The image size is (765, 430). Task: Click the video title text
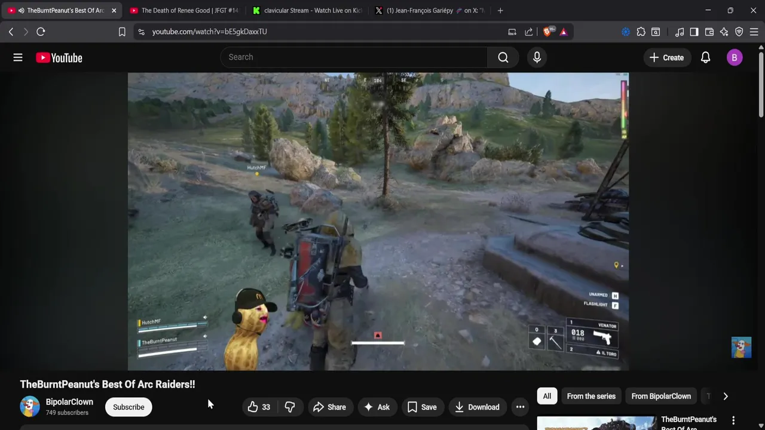108,385
